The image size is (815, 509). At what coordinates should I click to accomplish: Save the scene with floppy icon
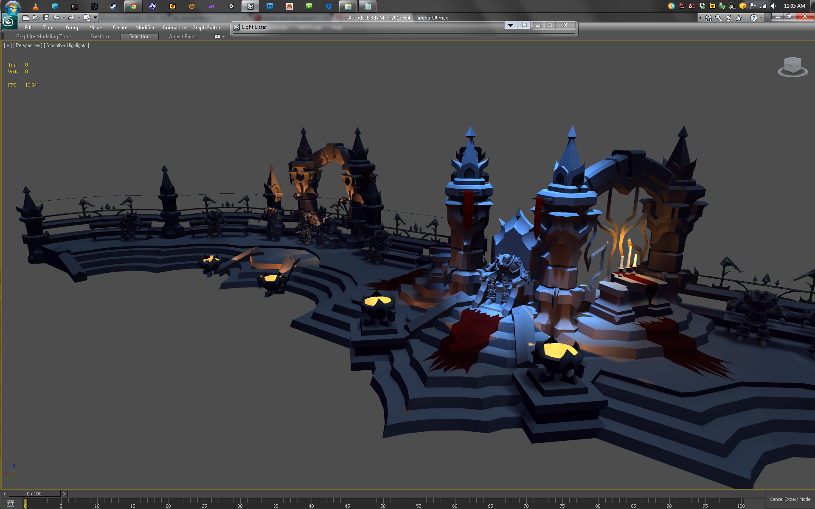[x=46, y=17]
